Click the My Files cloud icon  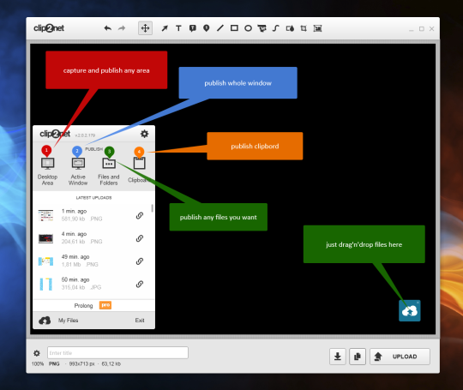pos(45,321)
